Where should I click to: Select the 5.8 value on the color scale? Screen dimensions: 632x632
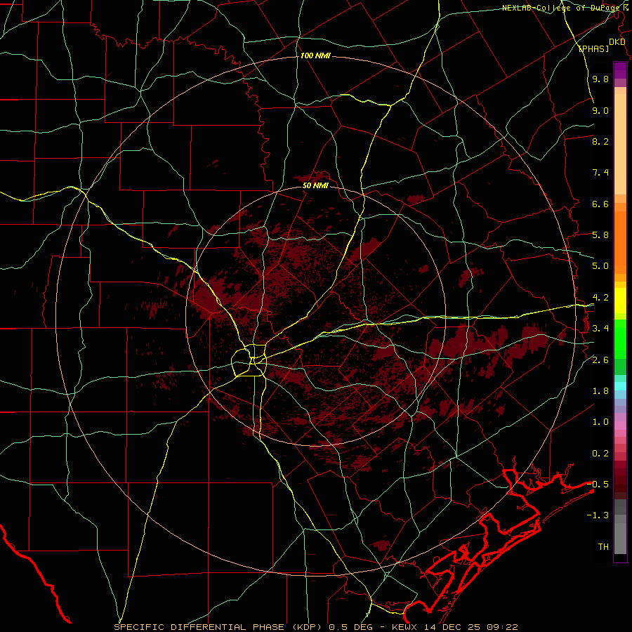click(600, 235)
